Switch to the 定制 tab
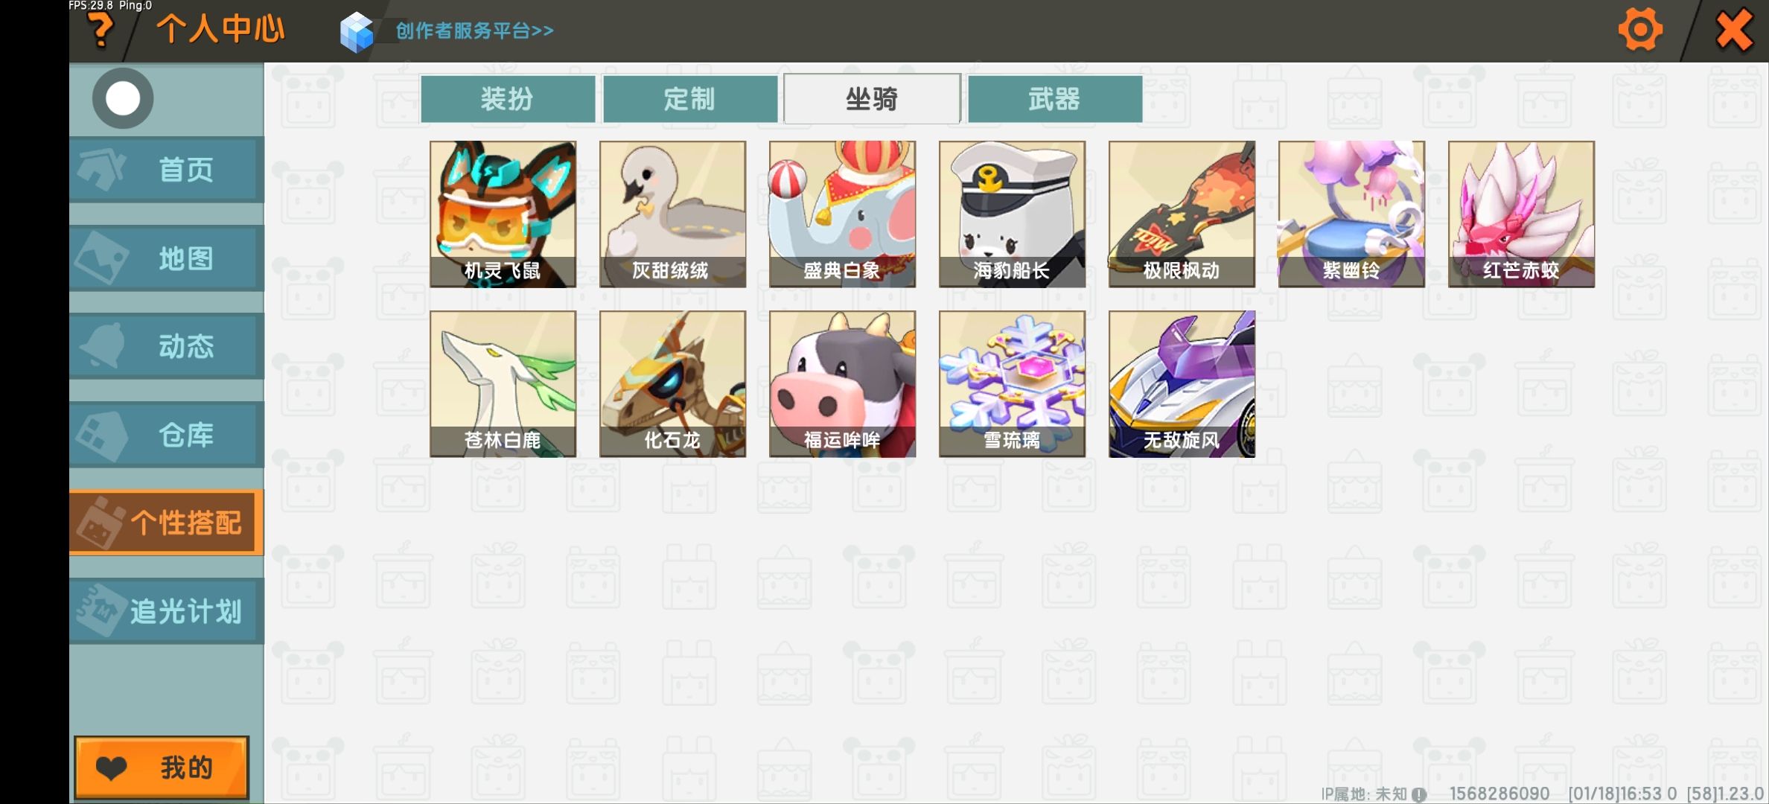 (x=689, y=98)
